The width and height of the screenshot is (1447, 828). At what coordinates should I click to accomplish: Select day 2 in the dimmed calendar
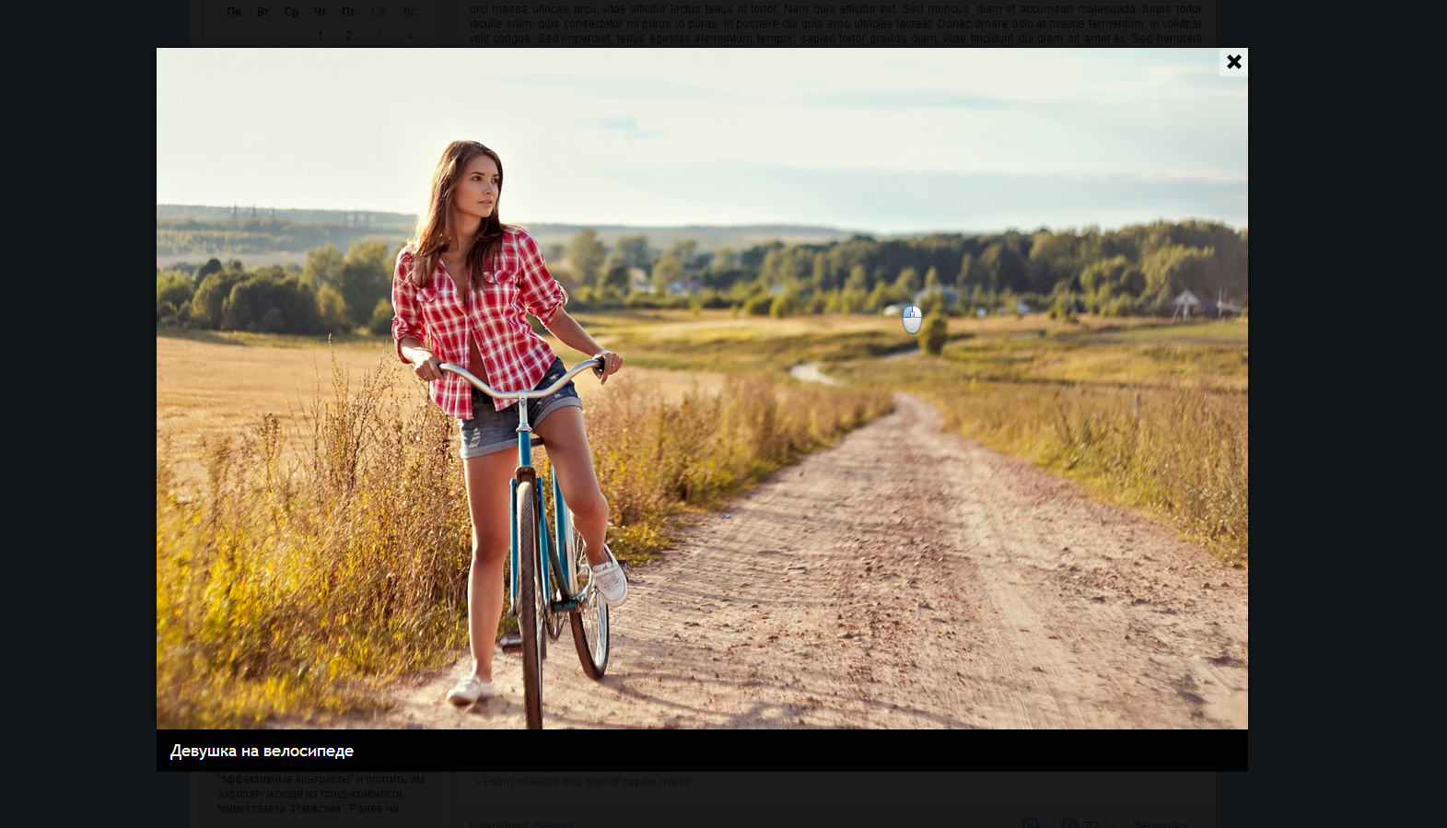point(348,36)
